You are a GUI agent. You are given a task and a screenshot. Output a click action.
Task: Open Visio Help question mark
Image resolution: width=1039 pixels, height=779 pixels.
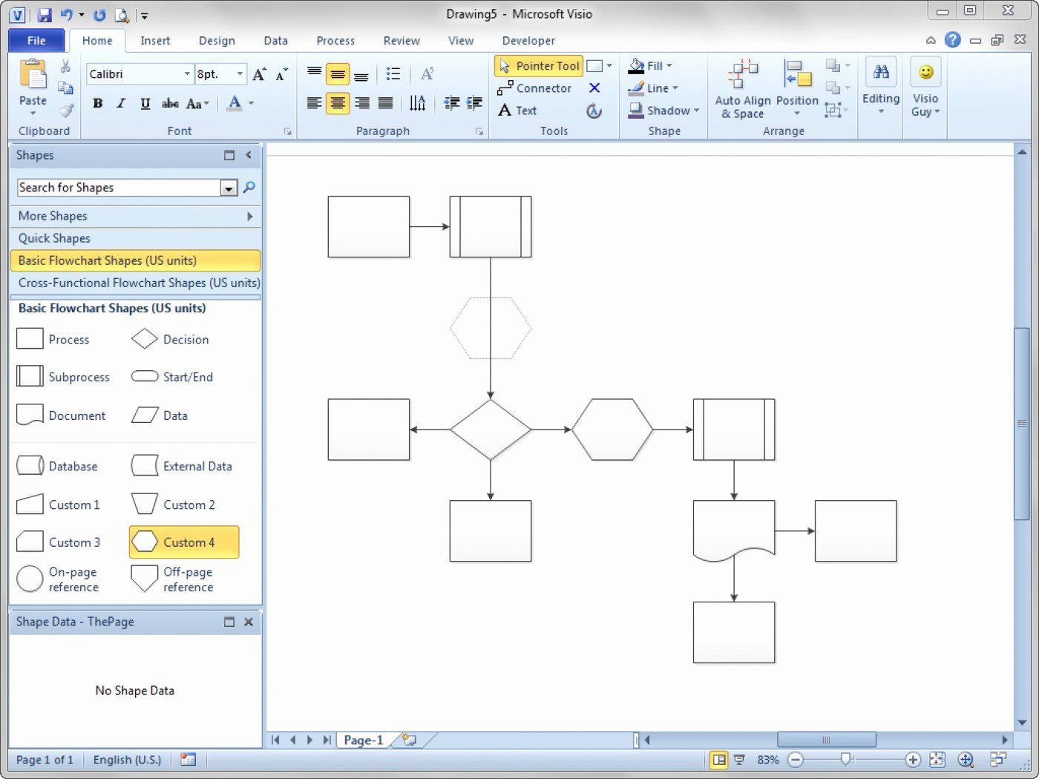click(x=953, y=40)
